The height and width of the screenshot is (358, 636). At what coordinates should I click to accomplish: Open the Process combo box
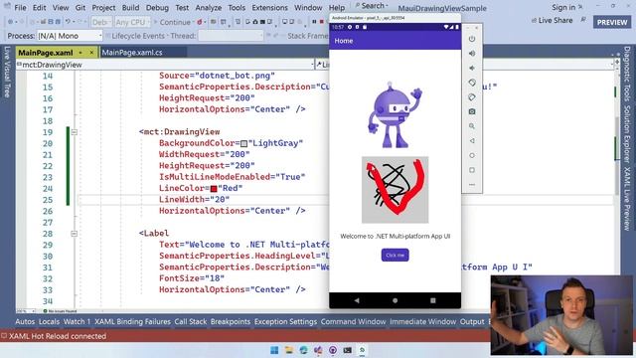coord(70,36)
